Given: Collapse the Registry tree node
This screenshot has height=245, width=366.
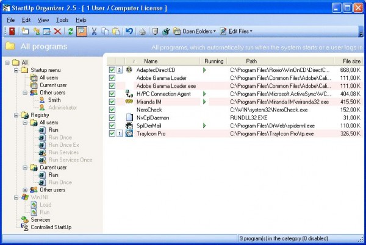Looking at the screenshot, I should pos(16,115).
